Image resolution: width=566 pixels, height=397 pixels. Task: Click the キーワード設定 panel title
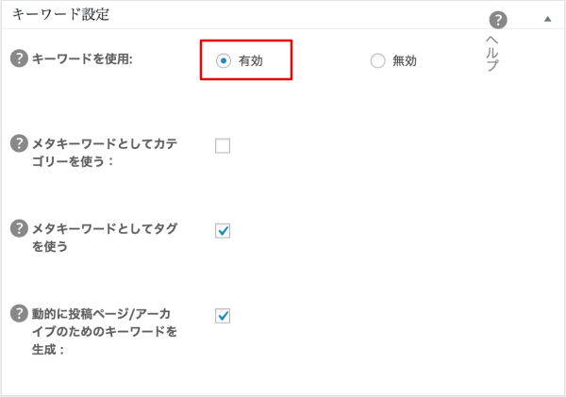point(60,14)
